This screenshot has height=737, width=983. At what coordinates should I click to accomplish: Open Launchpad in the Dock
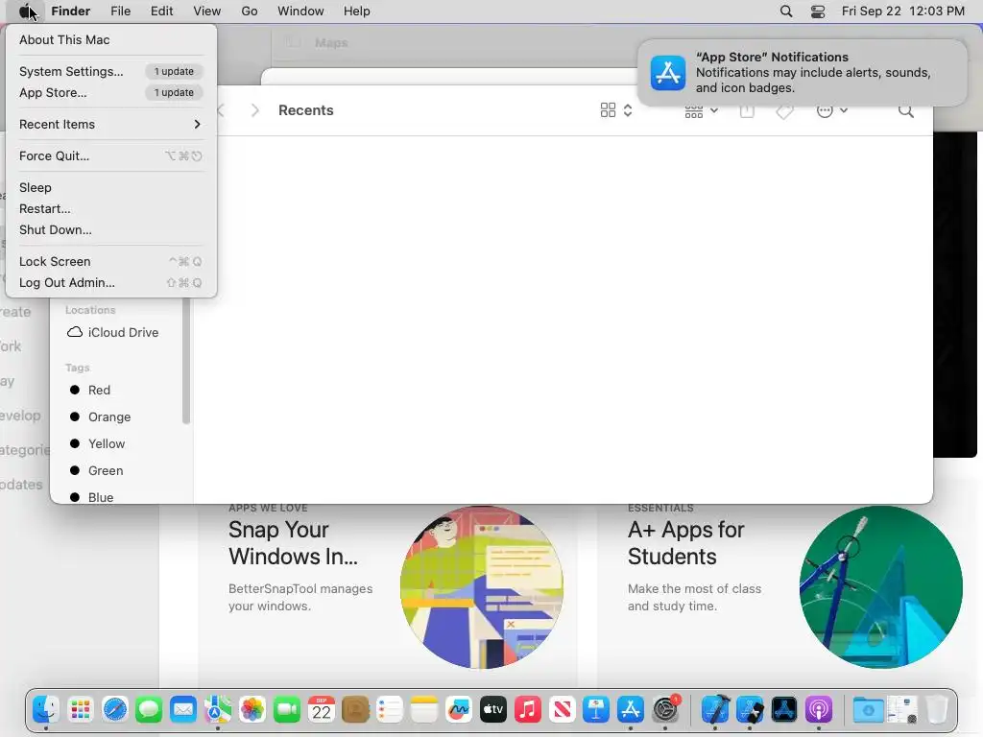pos(81,709)
